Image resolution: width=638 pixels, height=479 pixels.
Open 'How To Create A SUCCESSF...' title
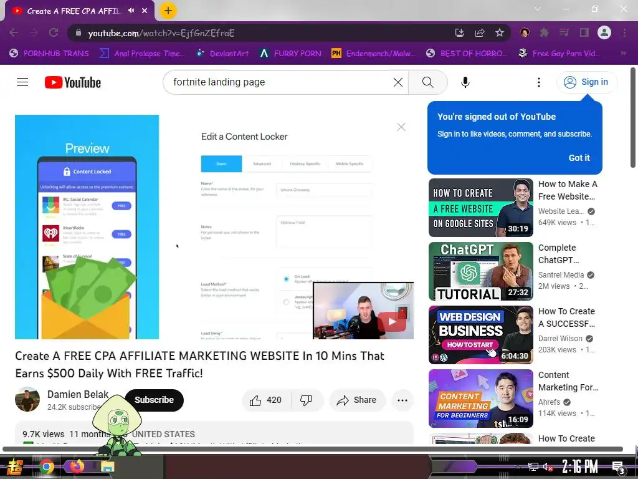566,317
